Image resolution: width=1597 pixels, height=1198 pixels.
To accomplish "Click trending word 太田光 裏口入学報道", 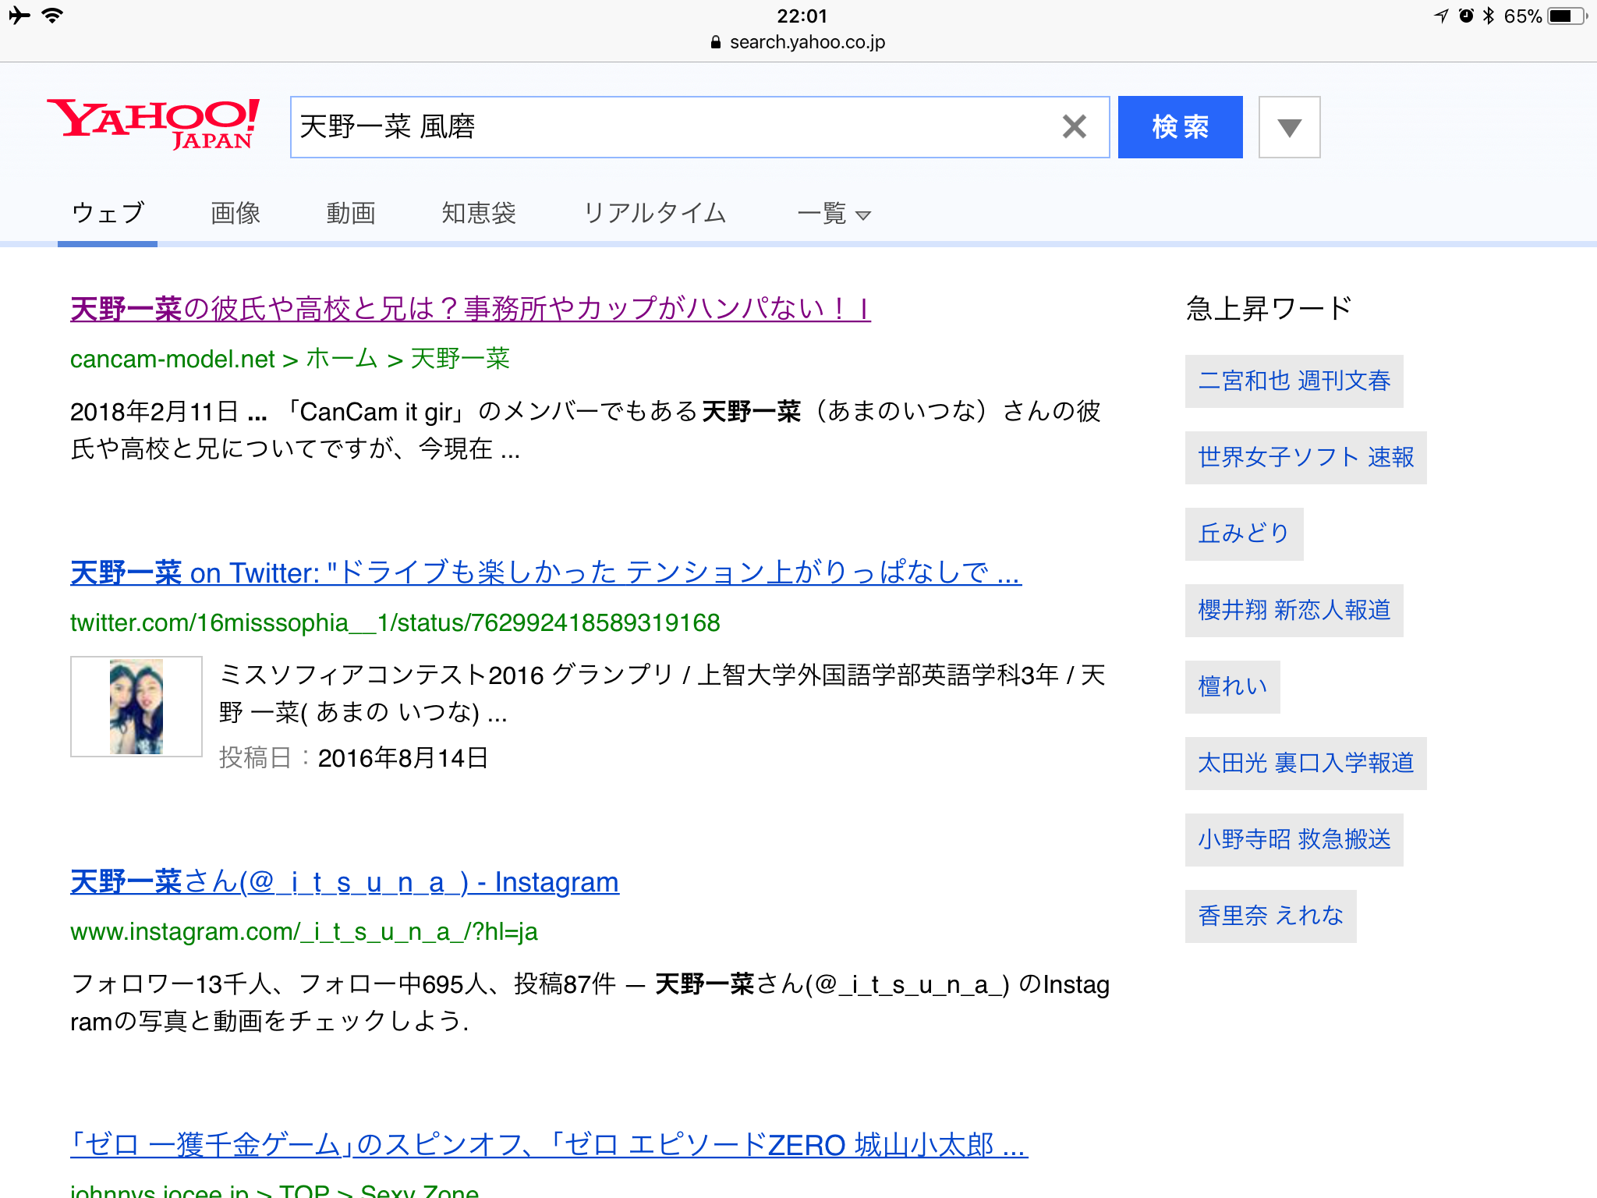I will 1306,763.
